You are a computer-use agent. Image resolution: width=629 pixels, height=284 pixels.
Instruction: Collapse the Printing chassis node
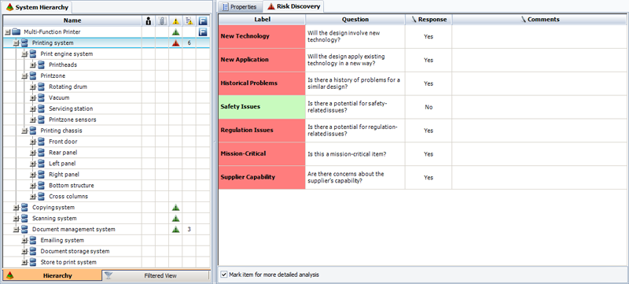tap(24, 131)
